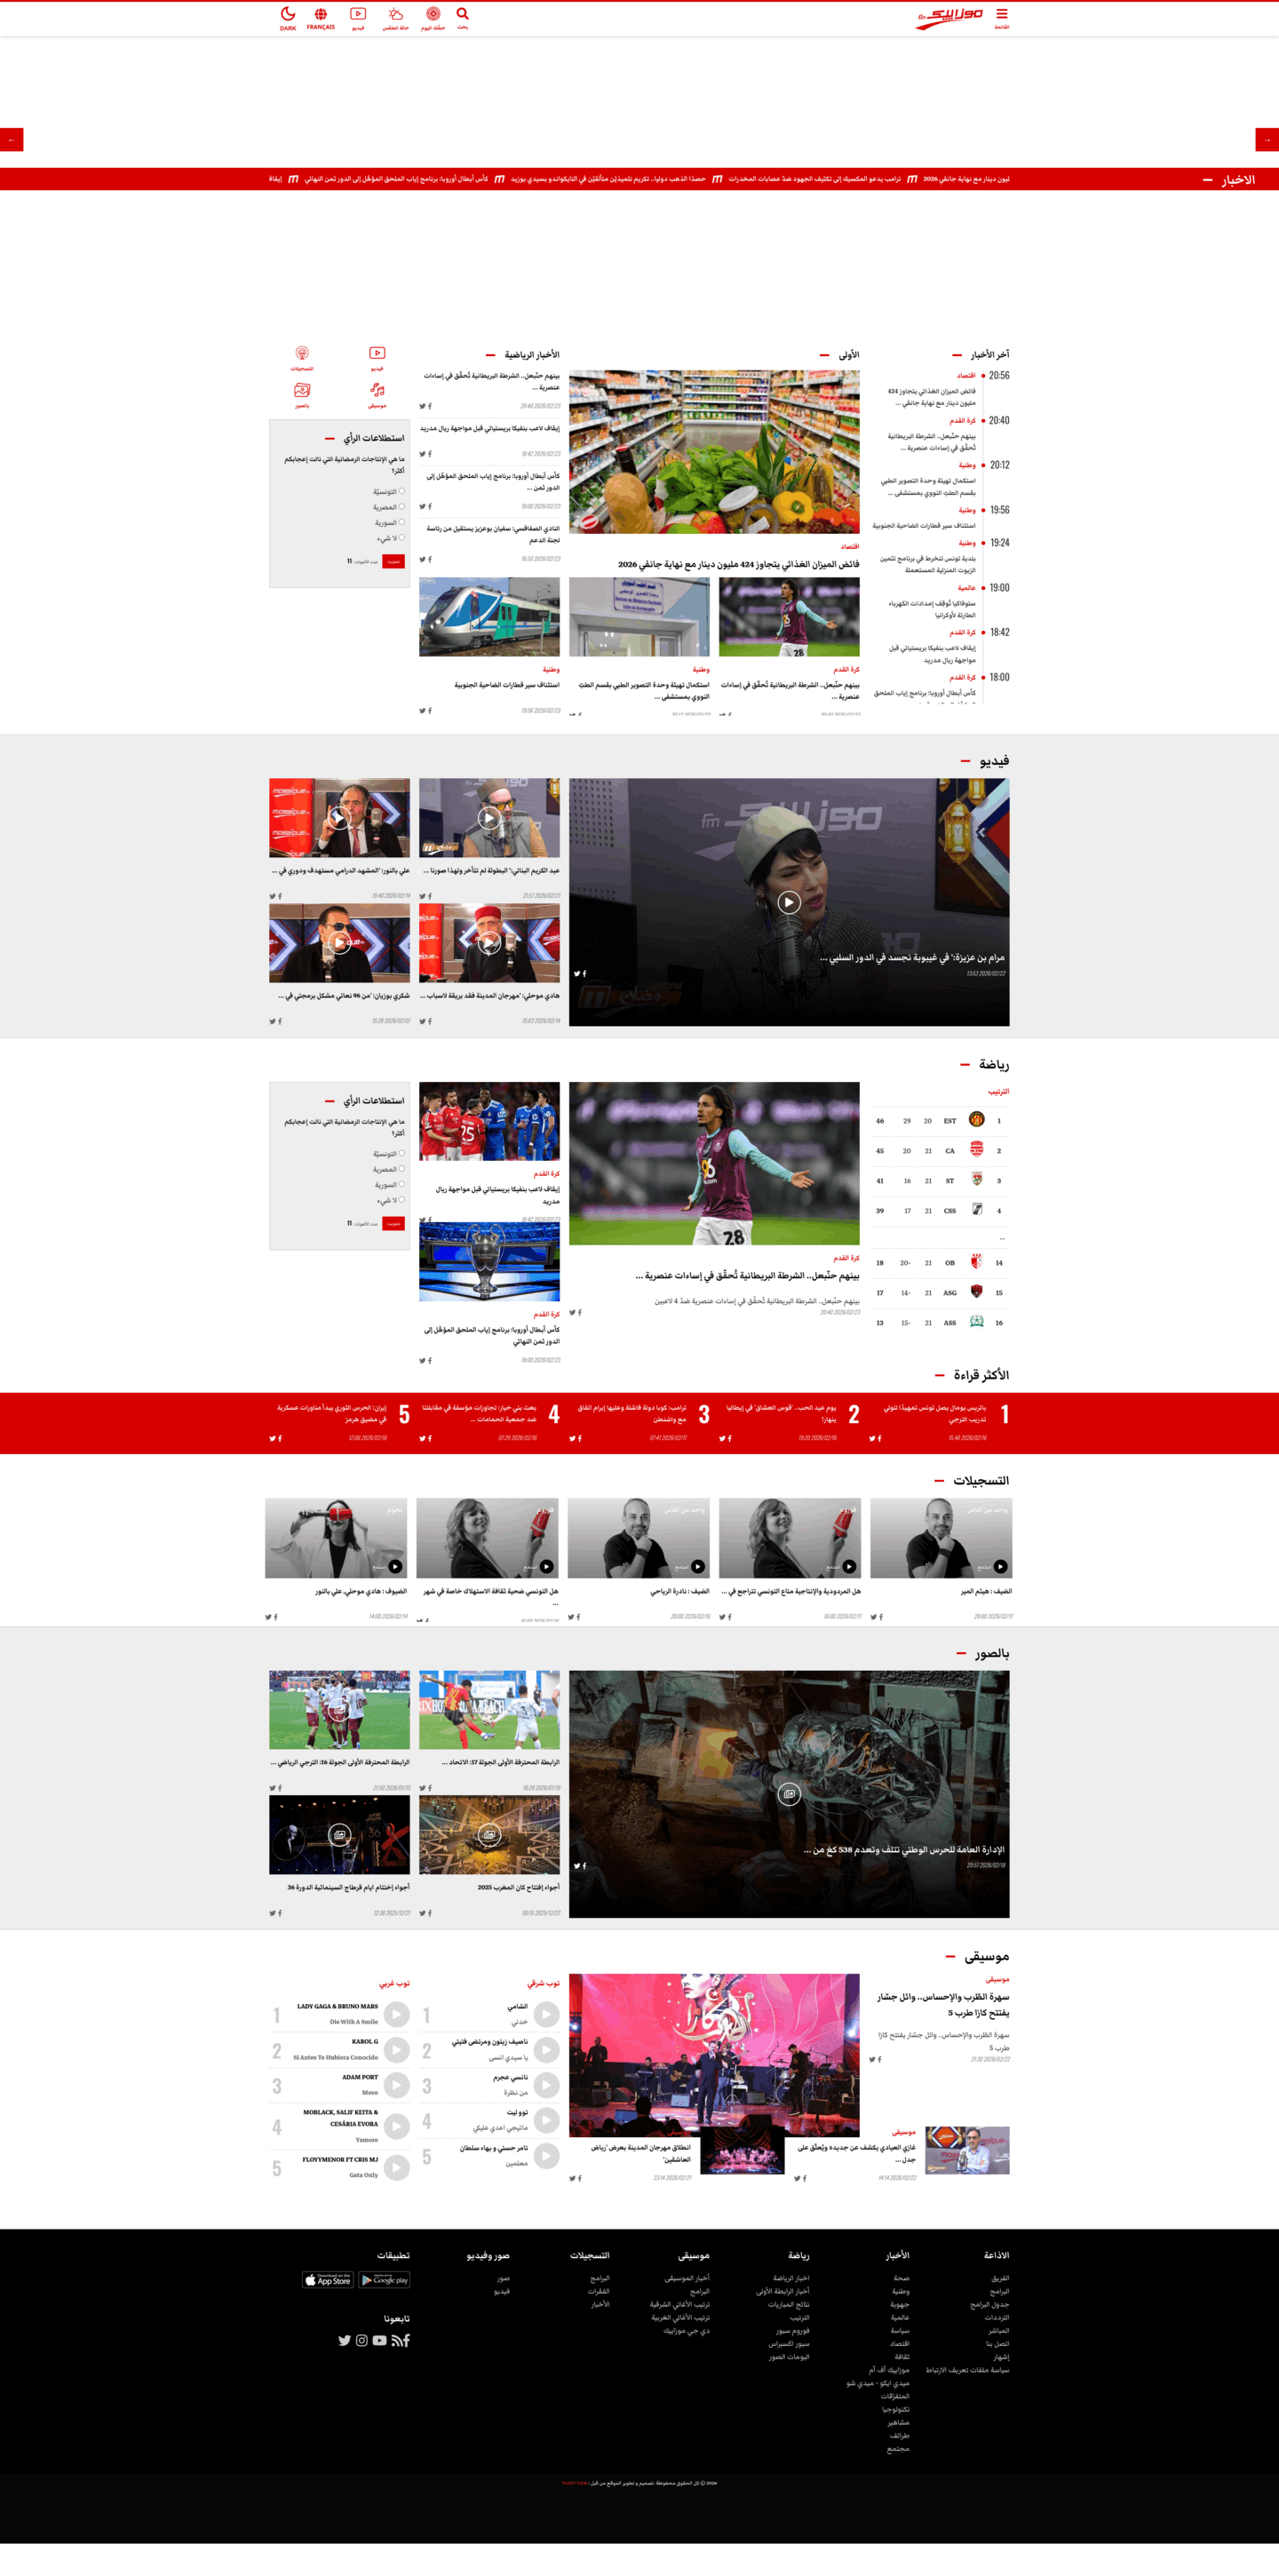
Task: Click left arrow on the top banner carousel
Action: click(x=11, y=140)
